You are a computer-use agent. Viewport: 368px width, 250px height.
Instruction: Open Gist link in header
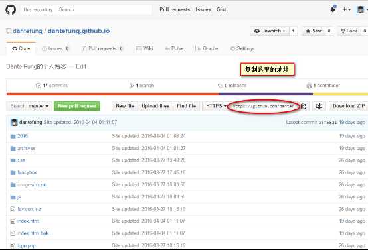(x=221, y=9)
